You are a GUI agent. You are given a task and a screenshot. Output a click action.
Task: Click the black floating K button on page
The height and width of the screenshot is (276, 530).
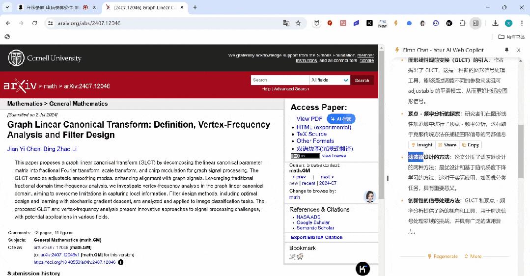click(x=363, y=269)
